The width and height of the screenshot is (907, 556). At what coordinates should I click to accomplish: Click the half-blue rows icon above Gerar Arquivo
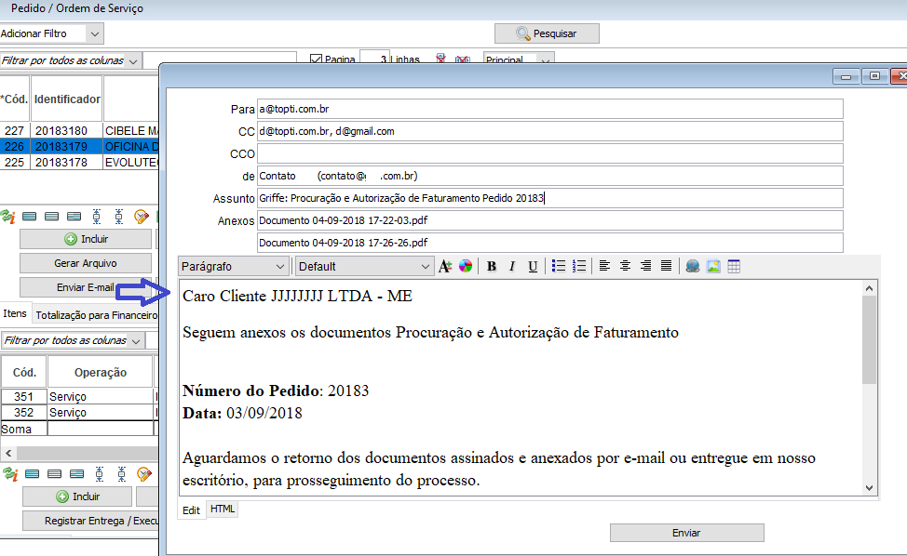click(x=74, y=217)
